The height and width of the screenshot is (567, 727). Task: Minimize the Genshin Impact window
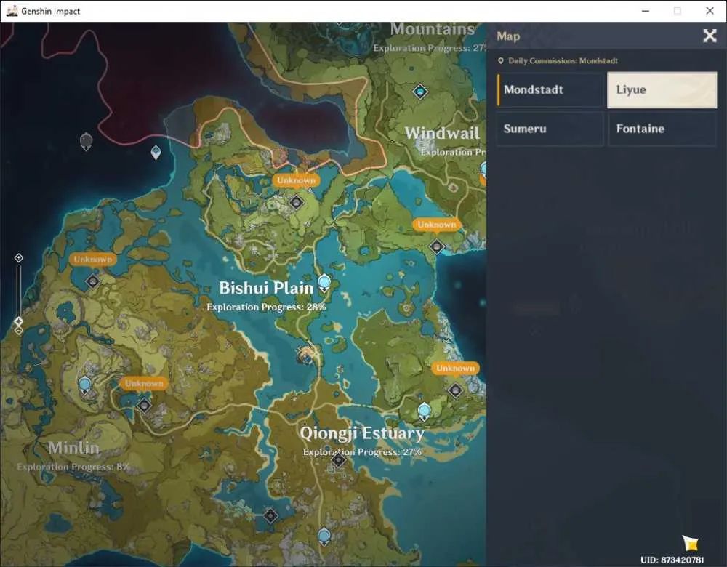coord(646,11)
